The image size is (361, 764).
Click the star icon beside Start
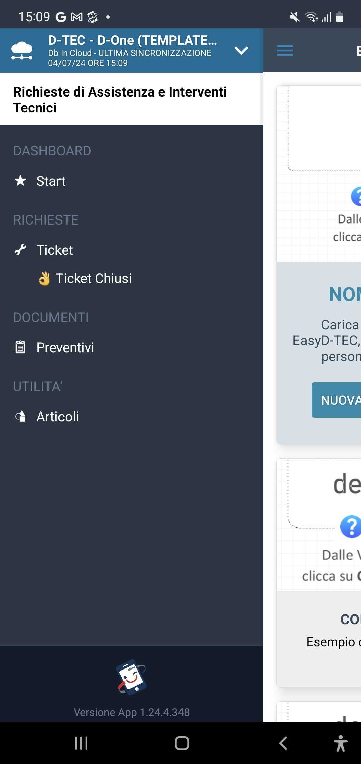click(20, 181)
